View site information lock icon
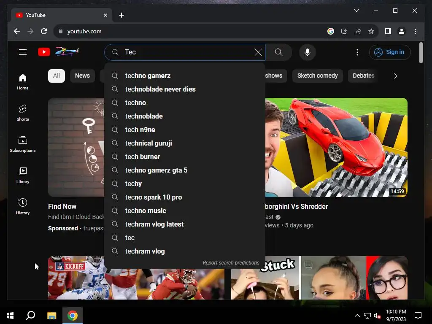This screenshot has height=324, width=432. click(x=61, y=31)
